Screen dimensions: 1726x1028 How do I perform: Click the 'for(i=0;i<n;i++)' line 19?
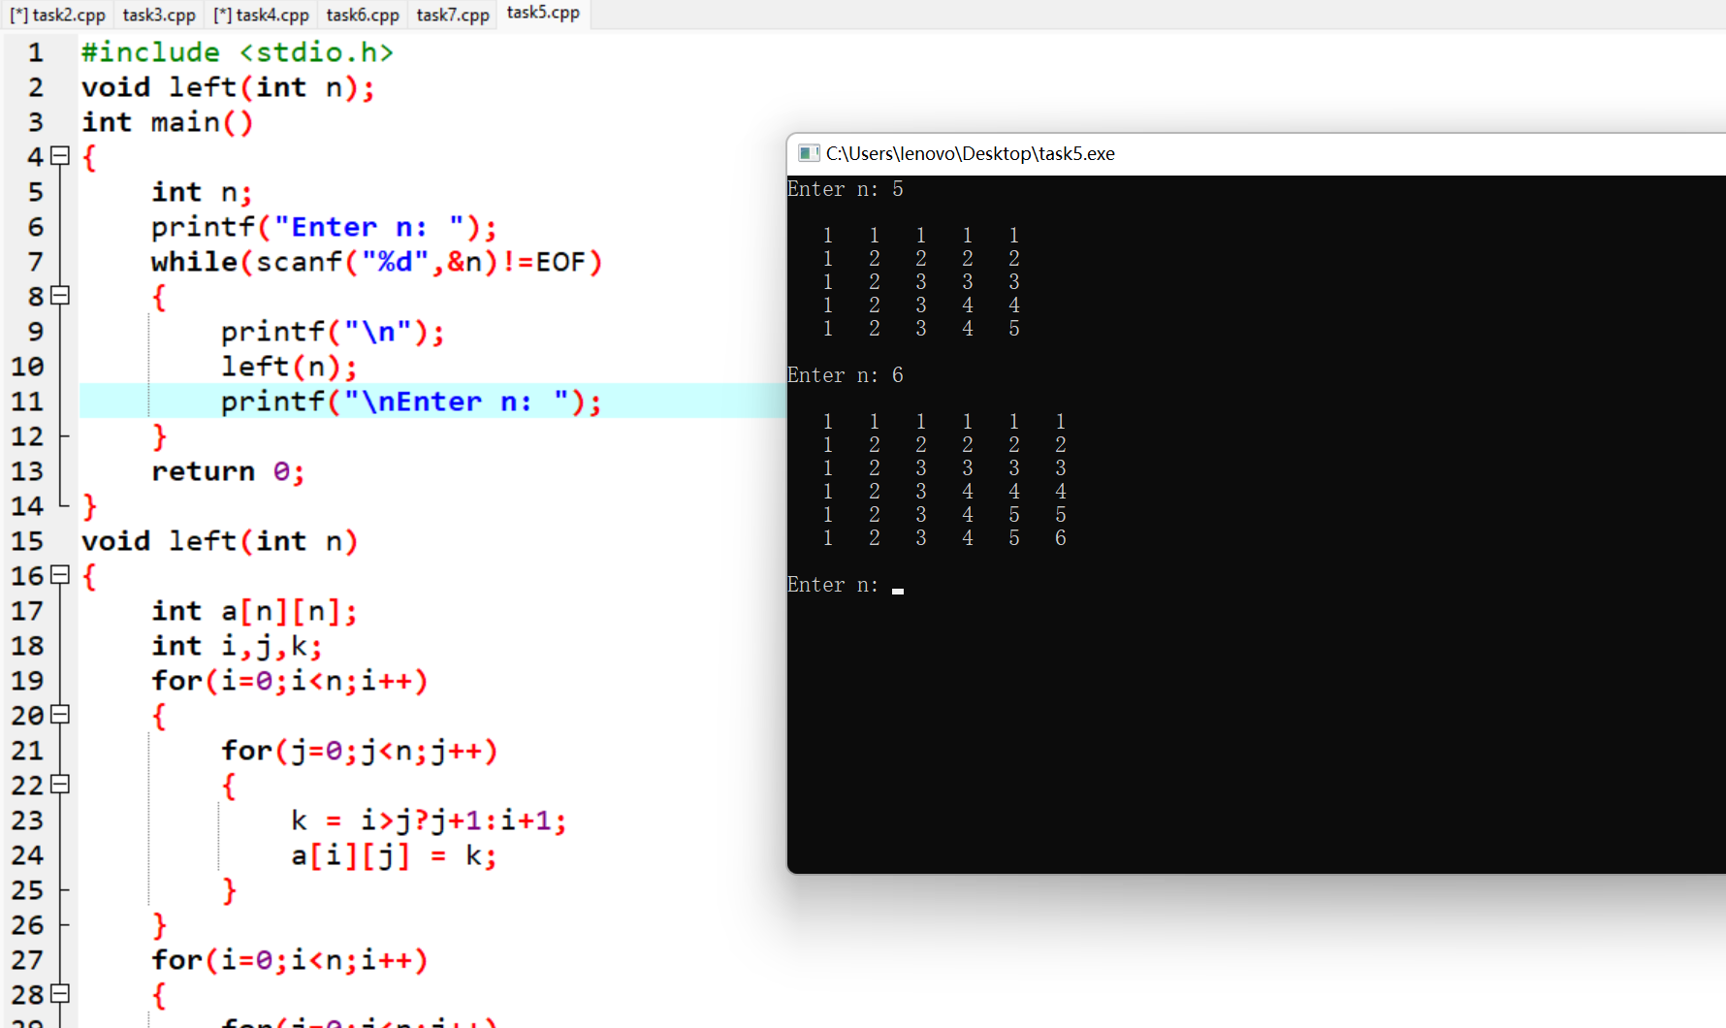[289, 681]
